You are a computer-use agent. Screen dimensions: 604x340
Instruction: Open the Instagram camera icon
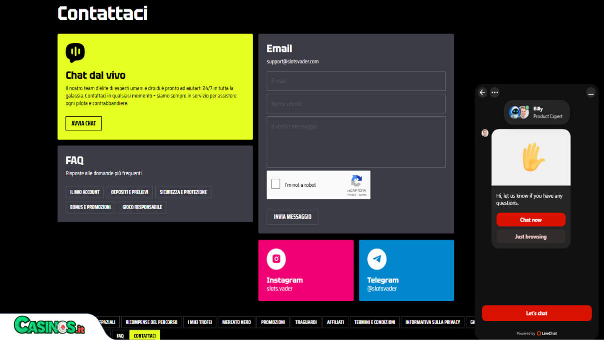(276, 259)
